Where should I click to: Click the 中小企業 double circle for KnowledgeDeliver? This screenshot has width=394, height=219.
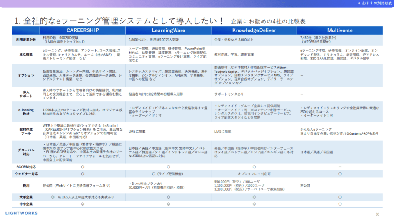[254, 204]
